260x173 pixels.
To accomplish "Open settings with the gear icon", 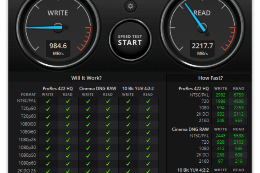I will pos(131,6).
